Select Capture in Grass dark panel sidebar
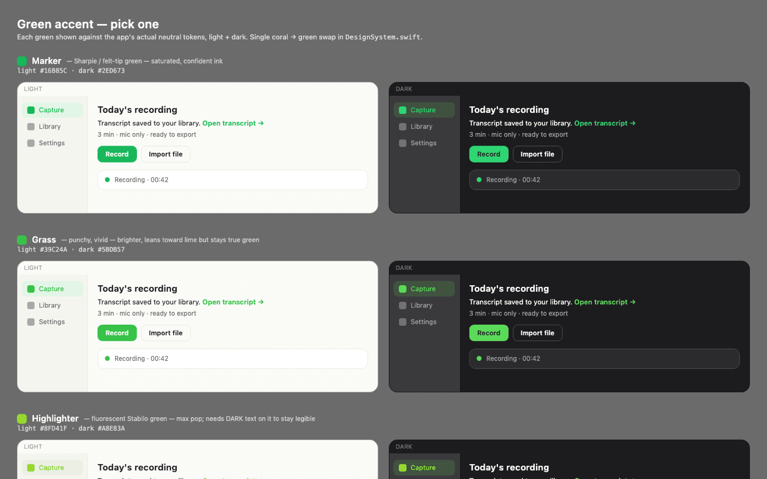 coord(424,289)
